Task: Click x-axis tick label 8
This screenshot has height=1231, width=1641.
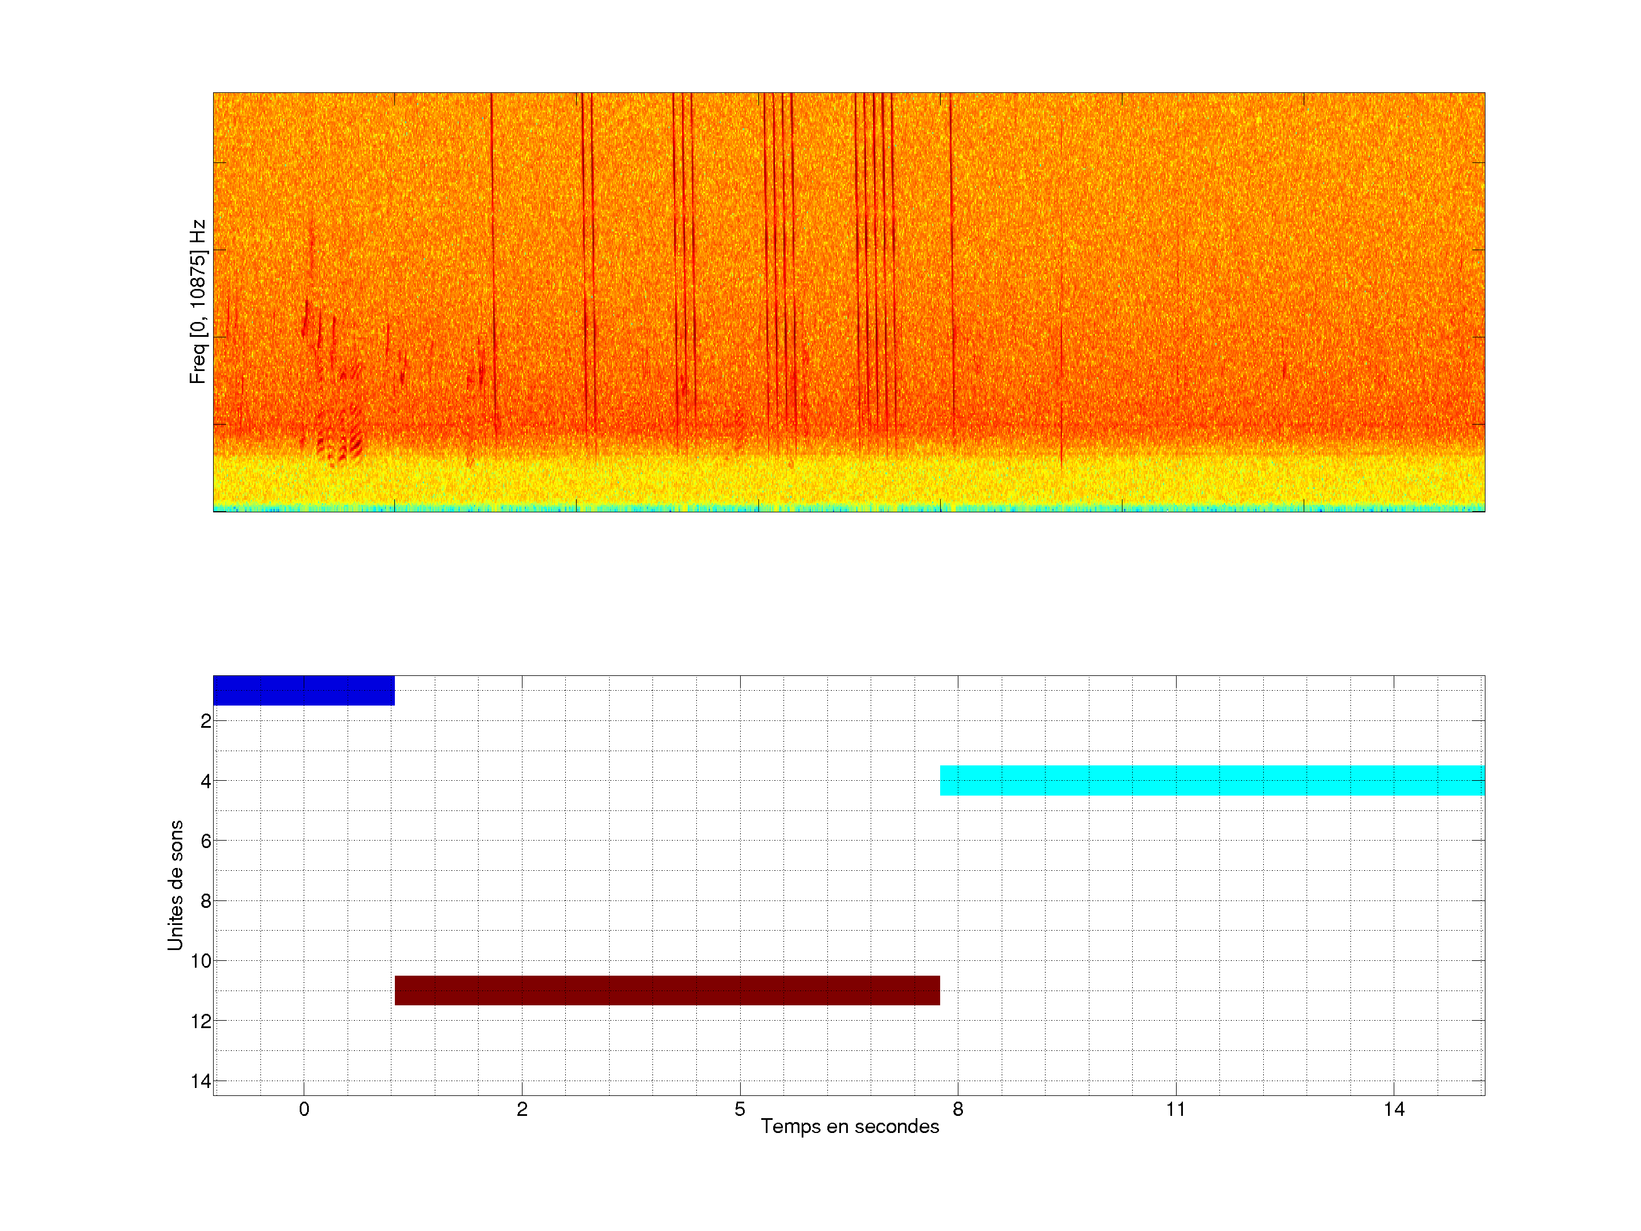Action: [x=958, y=1109]
